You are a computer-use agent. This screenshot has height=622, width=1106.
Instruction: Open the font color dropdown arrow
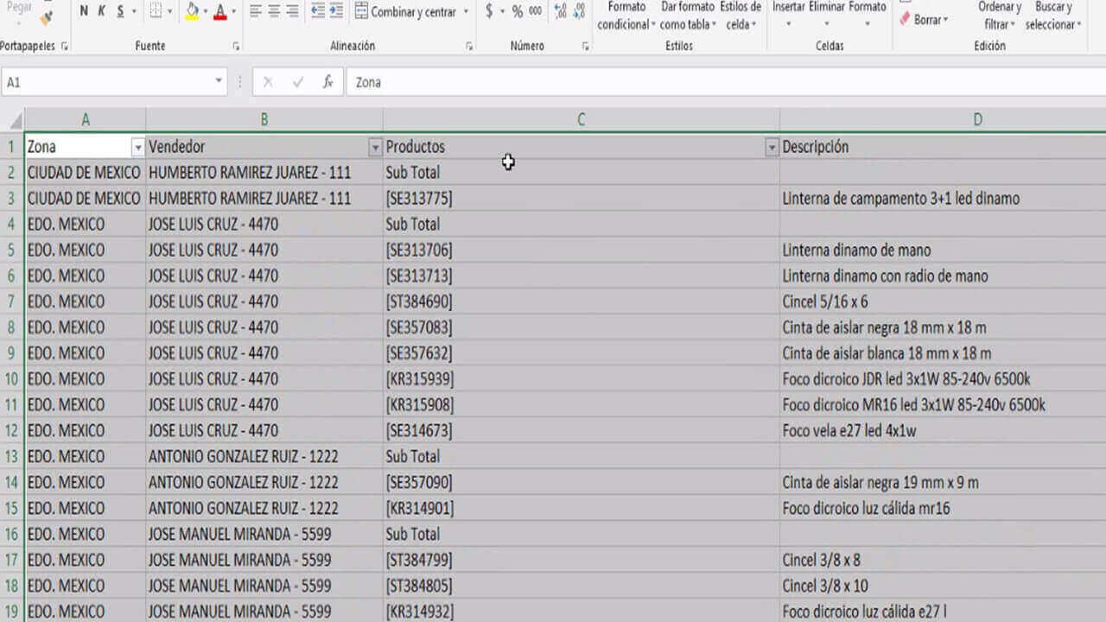[234, 12]
